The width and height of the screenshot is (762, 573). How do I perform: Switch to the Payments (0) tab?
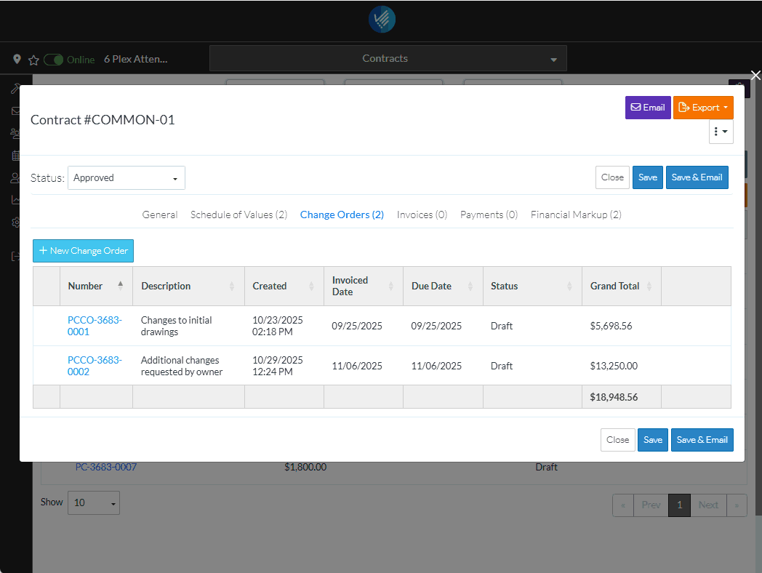coord(489,215)
